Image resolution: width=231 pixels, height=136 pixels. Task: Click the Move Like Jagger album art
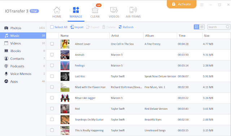[x=65, y=98]
